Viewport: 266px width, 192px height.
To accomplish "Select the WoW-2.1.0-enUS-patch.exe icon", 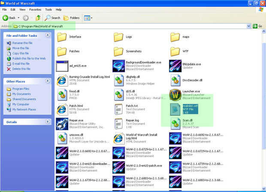I will click(119, 168).
